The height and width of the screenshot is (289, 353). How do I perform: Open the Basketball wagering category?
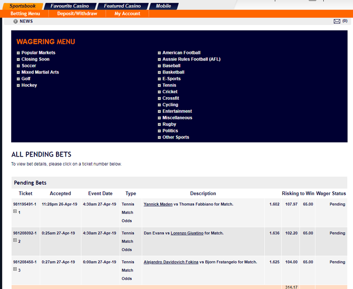(173, 73)
